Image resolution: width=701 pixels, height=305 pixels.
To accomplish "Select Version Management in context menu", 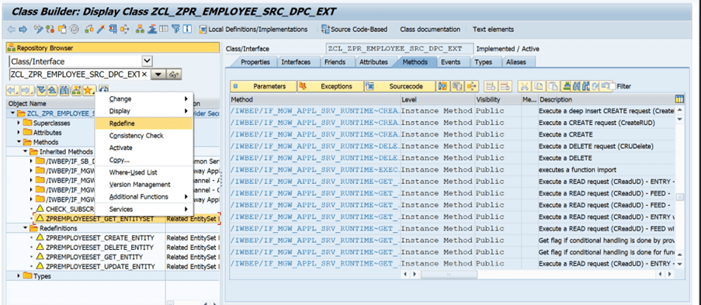I will [x=144, y=184].
